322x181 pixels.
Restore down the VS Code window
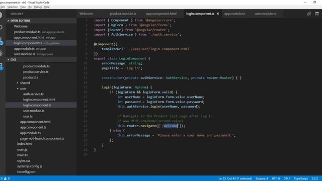pos(314,2)
